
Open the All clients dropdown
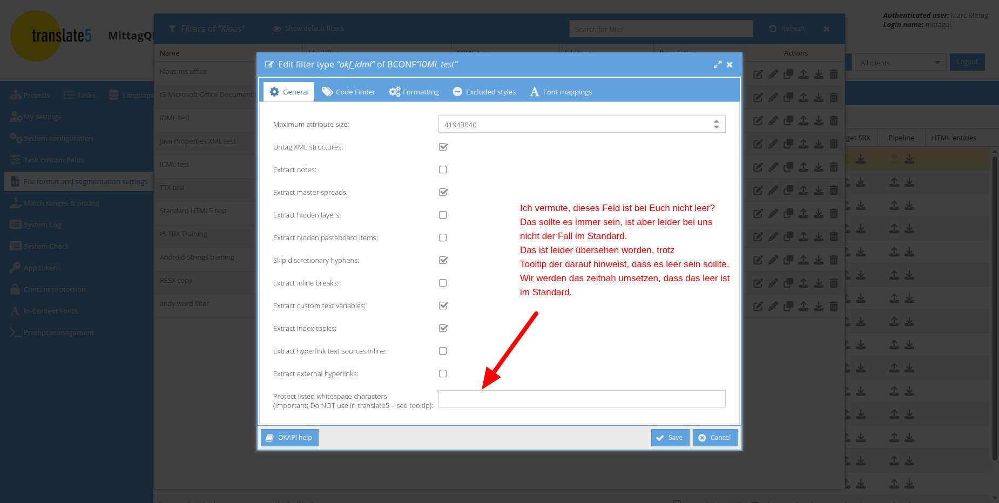[x=900, y=63]
